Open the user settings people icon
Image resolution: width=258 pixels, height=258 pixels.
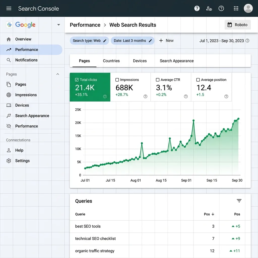click(209, 8)
